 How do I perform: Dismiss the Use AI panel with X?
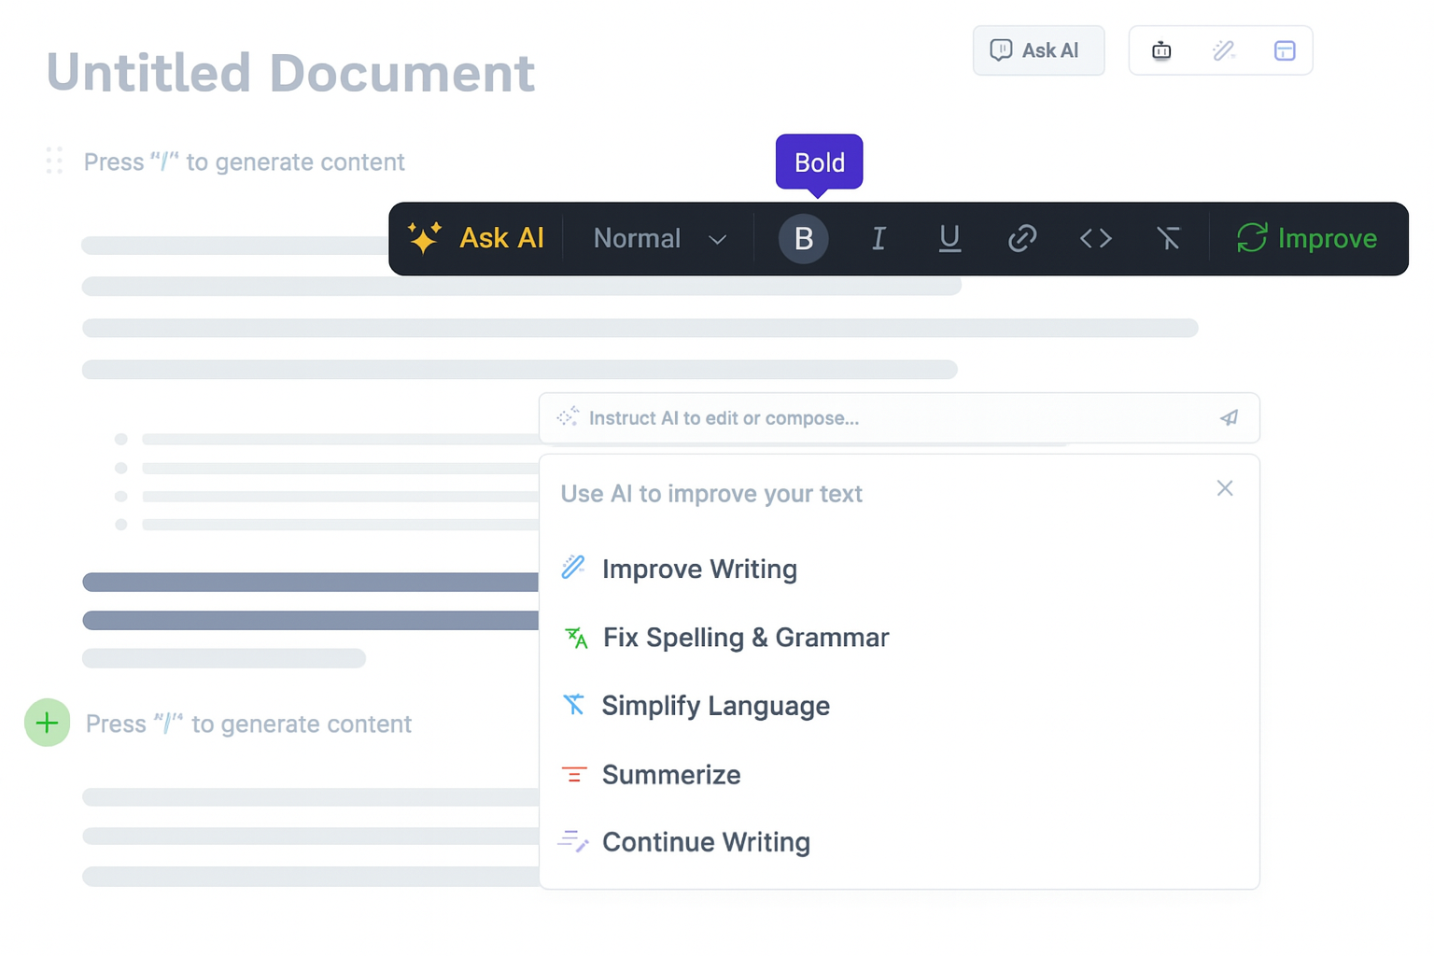point(1224,488)
